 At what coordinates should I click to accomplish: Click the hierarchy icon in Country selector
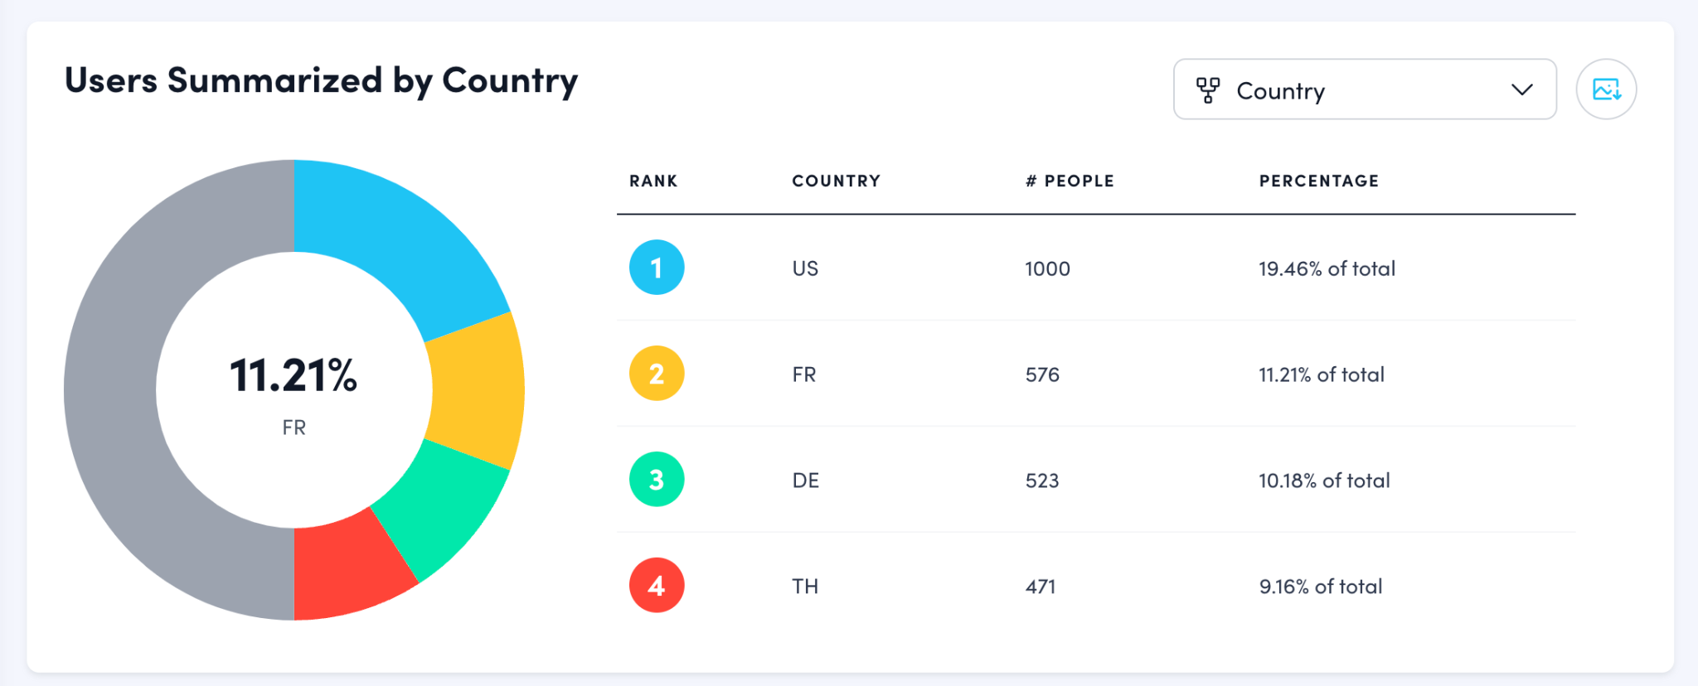click(x=1208, y=90)
